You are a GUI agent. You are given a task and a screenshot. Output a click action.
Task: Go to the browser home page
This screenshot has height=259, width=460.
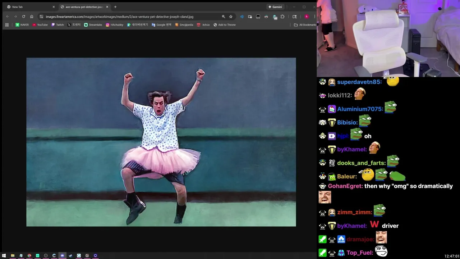tap(32, 17)
